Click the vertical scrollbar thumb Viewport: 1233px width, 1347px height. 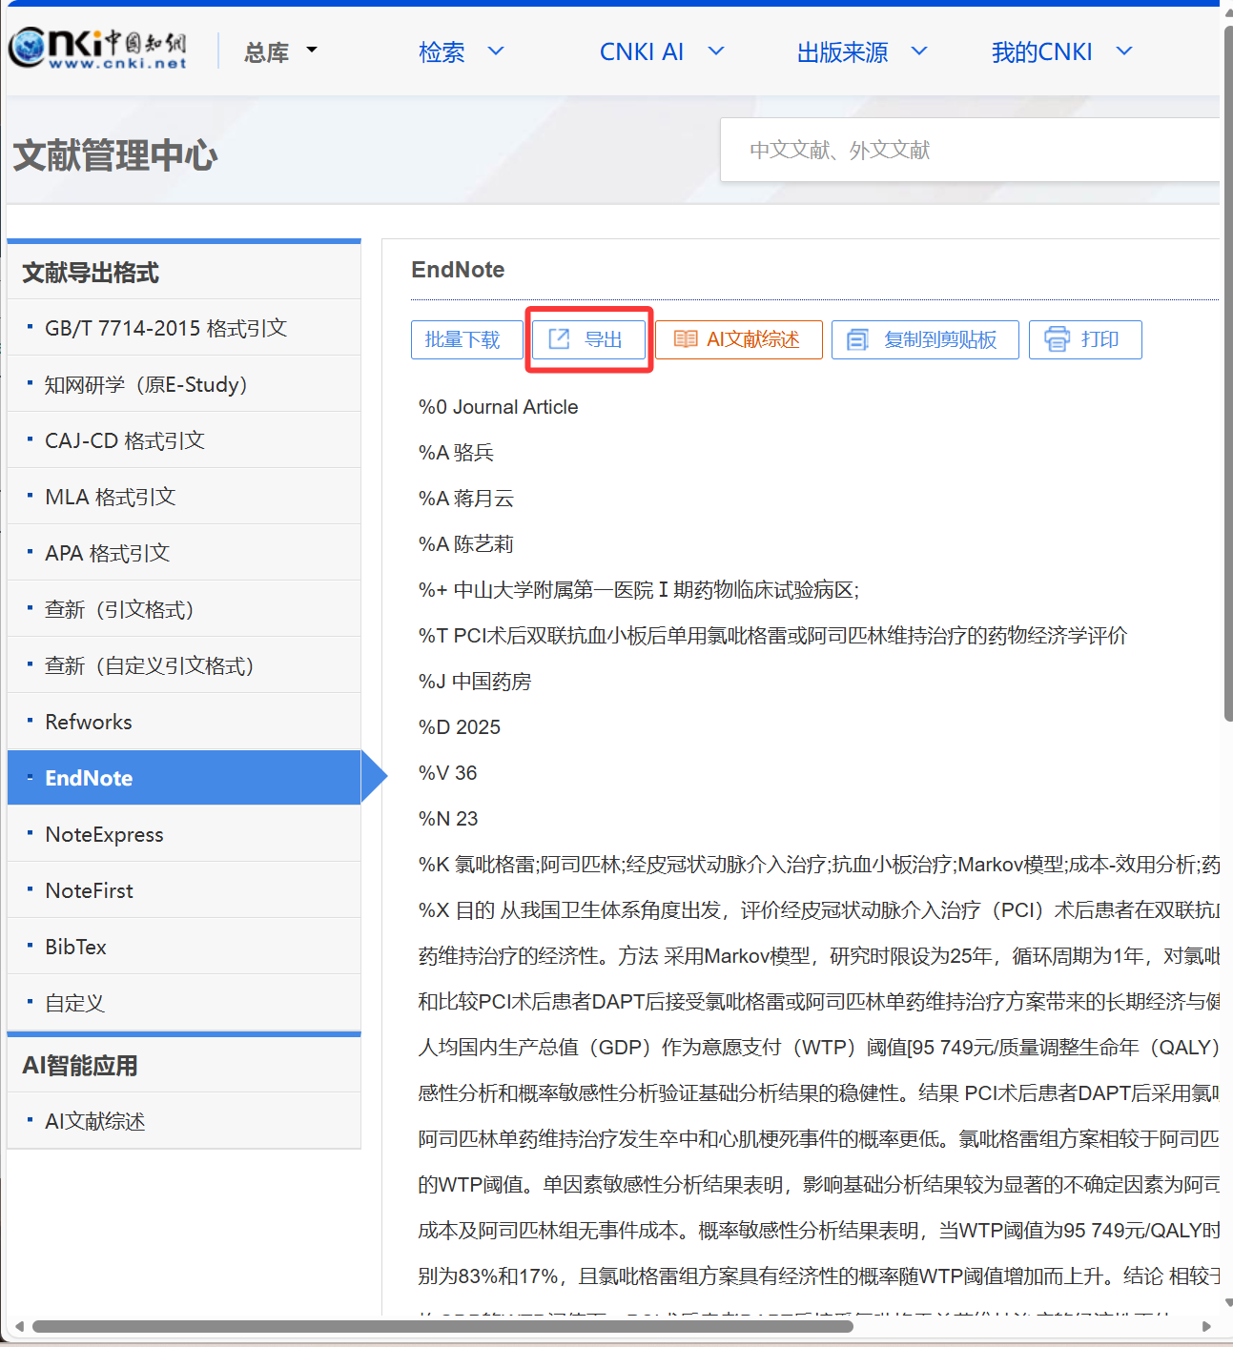coord(1227,374)
